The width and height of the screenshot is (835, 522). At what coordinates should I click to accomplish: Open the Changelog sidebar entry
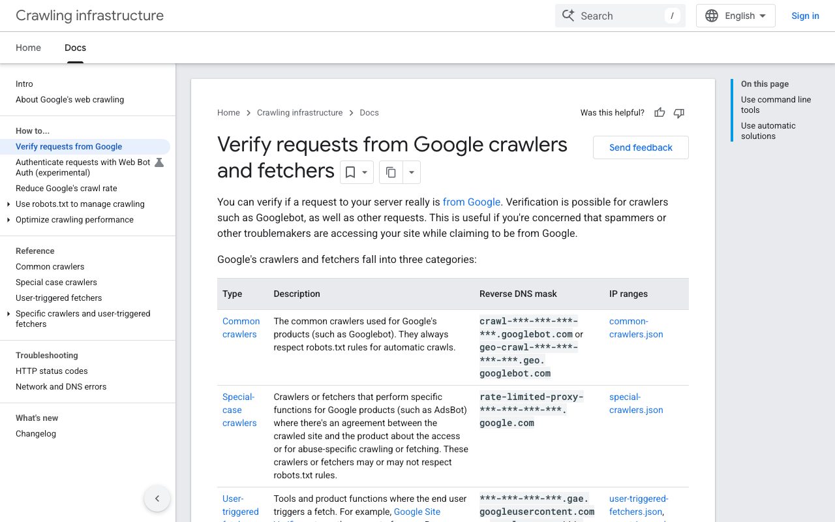click(36, 434)
